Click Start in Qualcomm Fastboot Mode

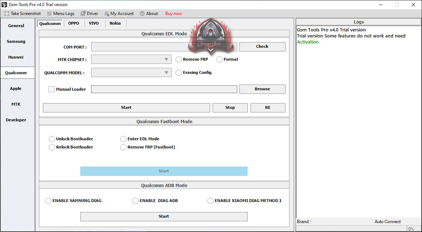164,171
